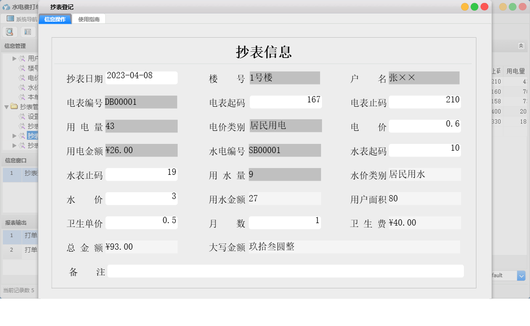Image resolution: width=530 pixels, height=326 pixels.
Task: Open the second 打单 report entry
Action: coord(29,250)
